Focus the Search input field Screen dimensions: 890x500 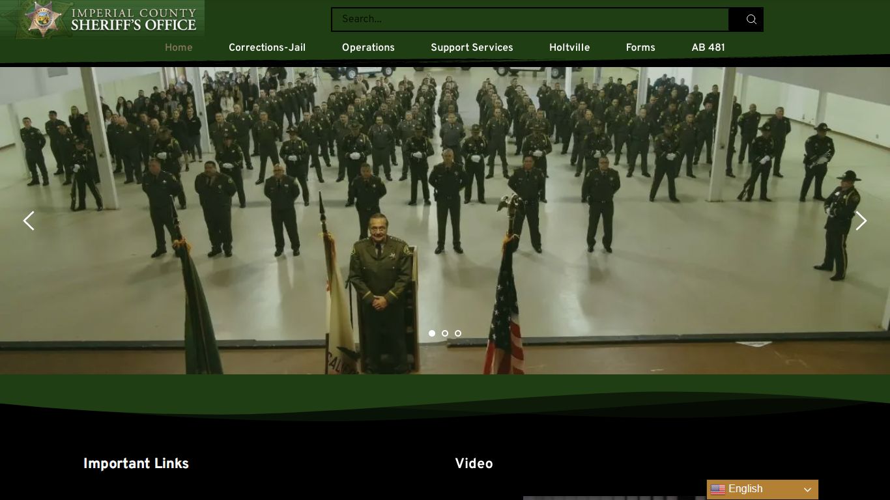coord(530,20)
